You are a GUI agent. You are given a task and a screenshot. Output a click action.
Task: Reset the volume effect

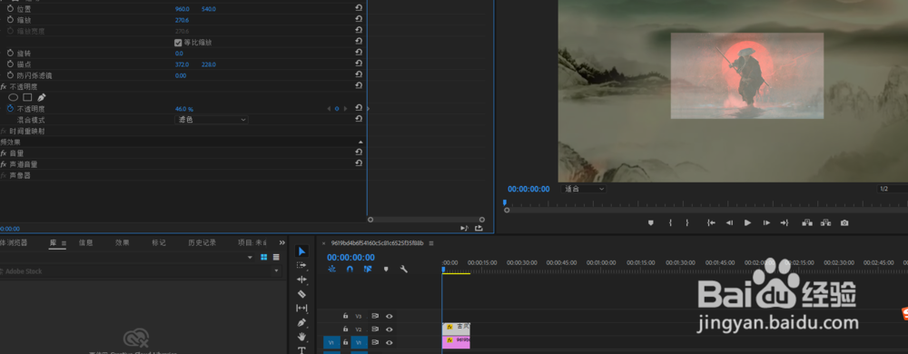pos(359,152)
